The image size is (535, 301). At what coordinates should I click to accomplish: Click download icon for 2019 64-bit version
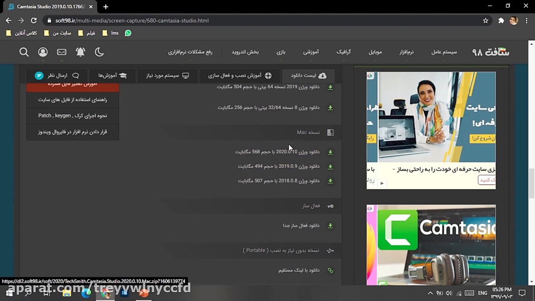tap(331, 87)
